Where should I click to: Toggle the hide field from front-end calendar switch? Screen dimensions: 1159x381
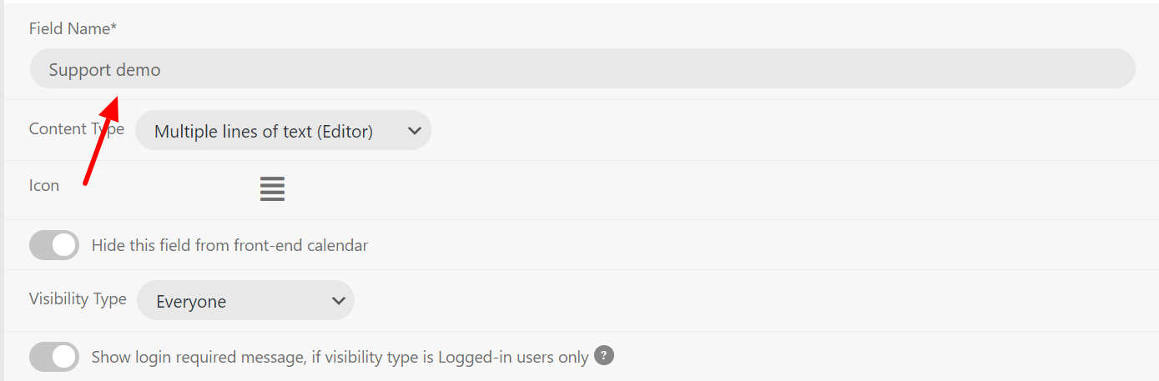[x=54, y=245]
